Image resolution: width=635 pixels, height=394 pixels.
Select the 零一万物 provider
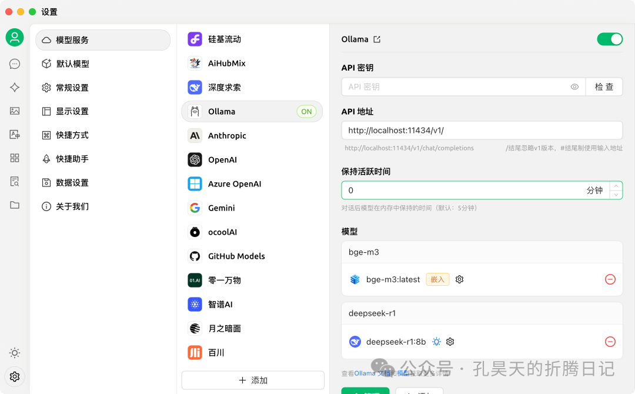tap(252, 281)
